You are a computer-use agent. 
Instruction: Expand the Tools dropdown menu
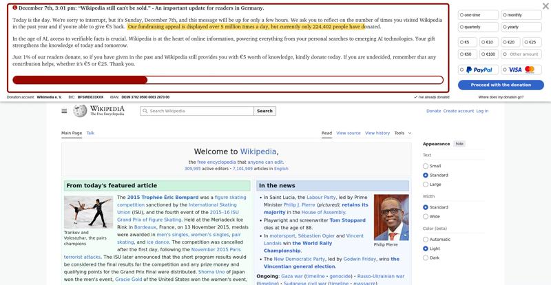pyautogui.click(x=402, y=133)
